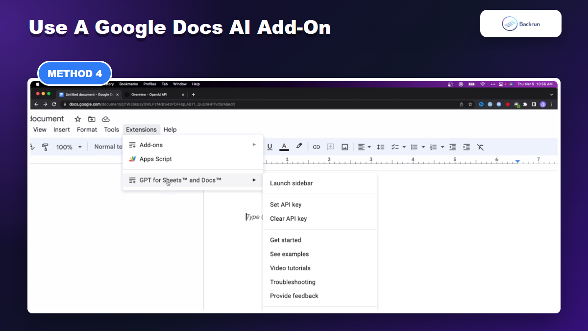Select GPT for Sheets and Docs item
This screenshot has height=331, width=588.
coord(193,180)
